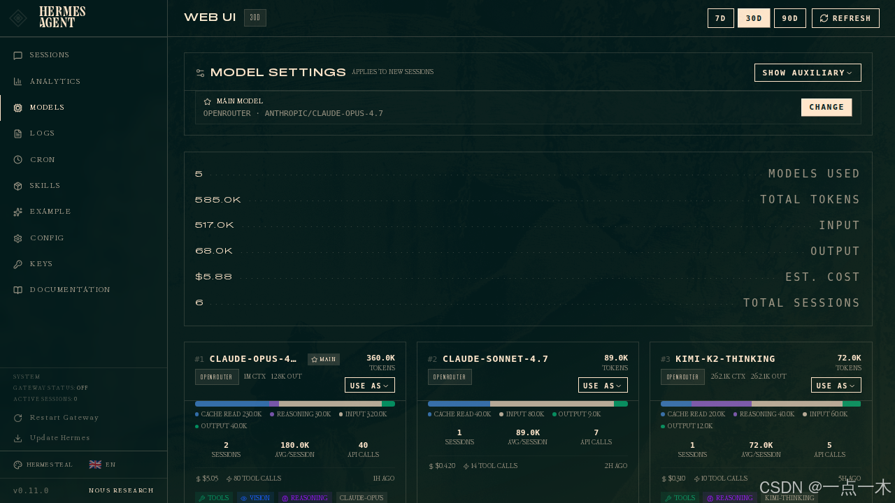Open the Nous Research link
This screenshot has width=895, height=503.
click(121, 490)
